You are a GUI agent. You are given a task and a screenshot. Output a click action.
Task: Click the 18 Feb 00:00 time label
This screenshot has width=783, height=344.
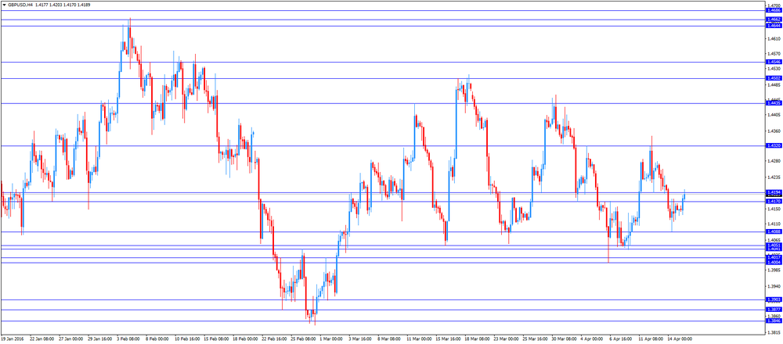(244, 339)
